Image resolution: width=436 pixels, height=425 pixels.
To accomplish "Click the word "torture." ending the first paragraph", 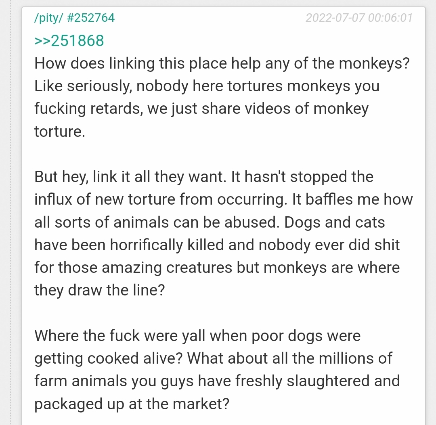I will coord(60,132).
